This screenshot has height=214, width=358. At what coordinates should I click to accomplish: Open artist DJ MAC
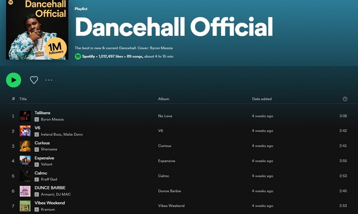click(63, 194)
